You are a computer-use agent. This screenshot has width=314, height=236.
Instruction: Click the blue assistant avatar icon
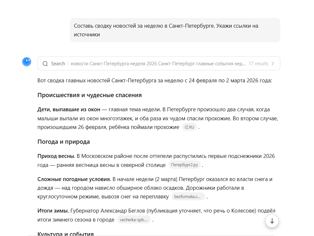27,62
